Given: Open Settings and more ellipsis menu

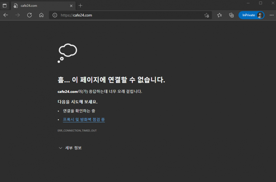Looking at the screenshot, I should pyautogui.click(x=271, y=15).
